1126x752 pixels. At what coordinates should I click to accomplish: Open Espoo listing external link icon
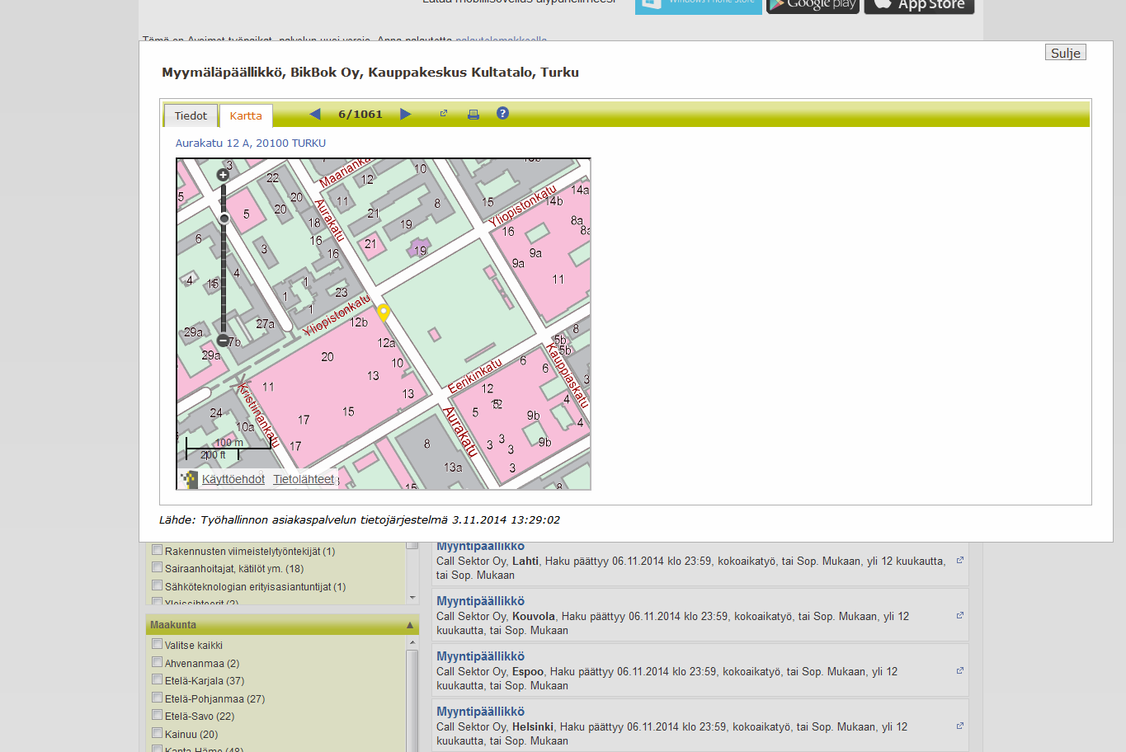tap(960, 670)
